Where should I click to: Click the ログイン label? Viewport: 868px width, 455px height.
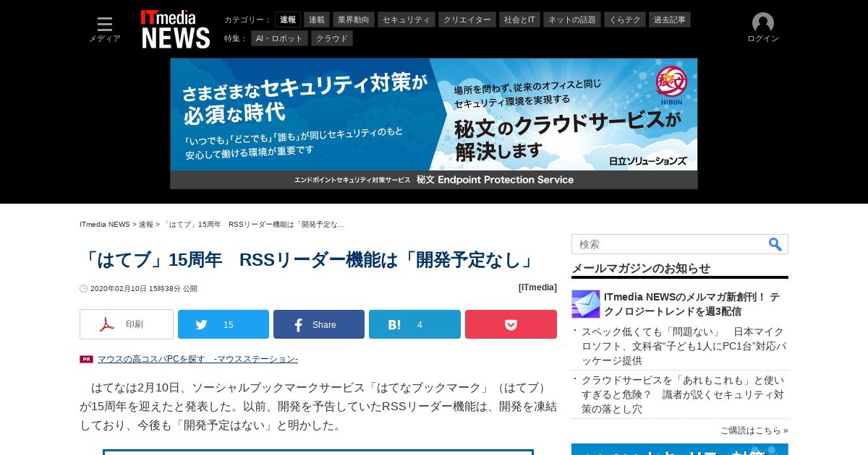click(x=763, y=39)
